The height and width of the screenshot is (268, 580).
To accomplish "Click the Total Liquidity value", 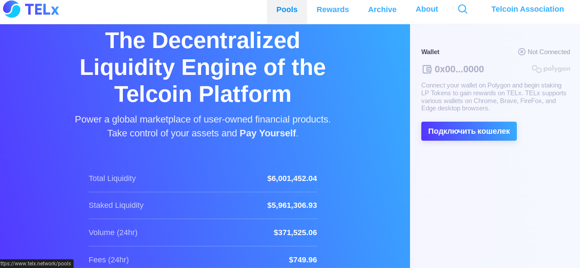I will (292, 178).
